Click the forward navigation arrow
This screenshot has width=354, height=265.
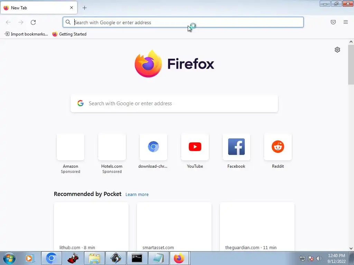click(x=21, y=22)
